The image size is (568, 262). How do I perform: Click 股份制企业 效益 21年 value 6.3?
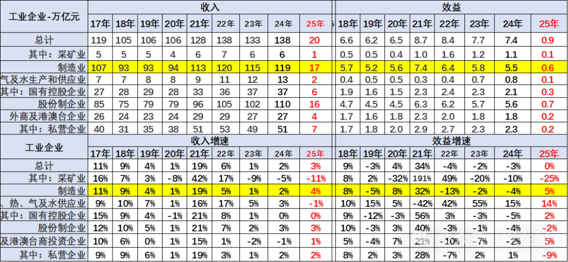[x=422, y=104]
